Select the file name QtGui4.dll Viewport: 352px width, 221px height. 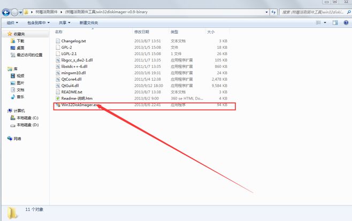click(70, 86)
